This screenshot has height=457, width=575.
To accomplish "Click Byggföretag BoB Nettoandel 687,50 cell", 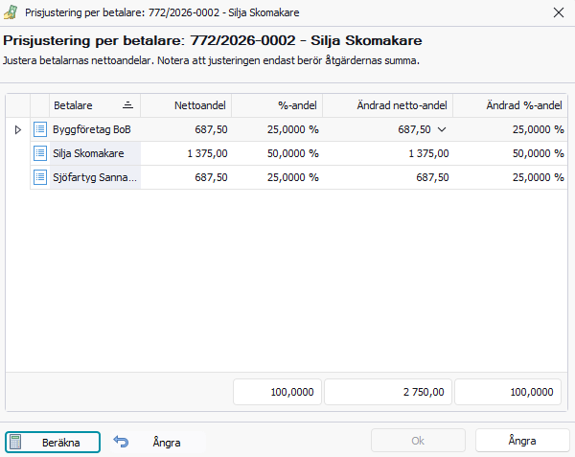I will point(186,129).
